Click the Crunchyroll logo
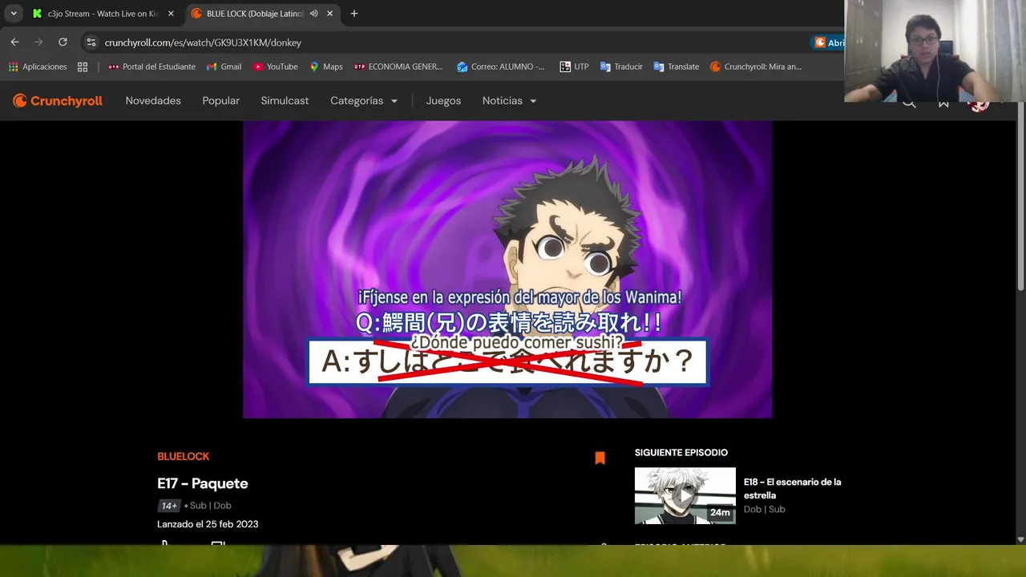1026x577 pixels. (x=58, y=100)
